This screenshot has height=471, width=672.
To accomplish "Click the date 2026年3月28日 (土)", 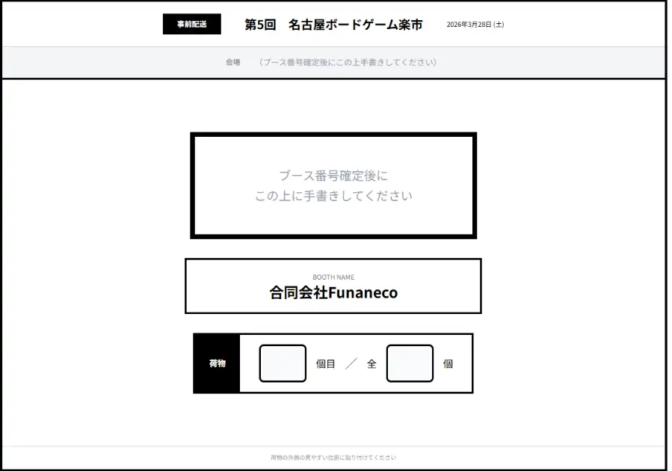I will [475, 25].
